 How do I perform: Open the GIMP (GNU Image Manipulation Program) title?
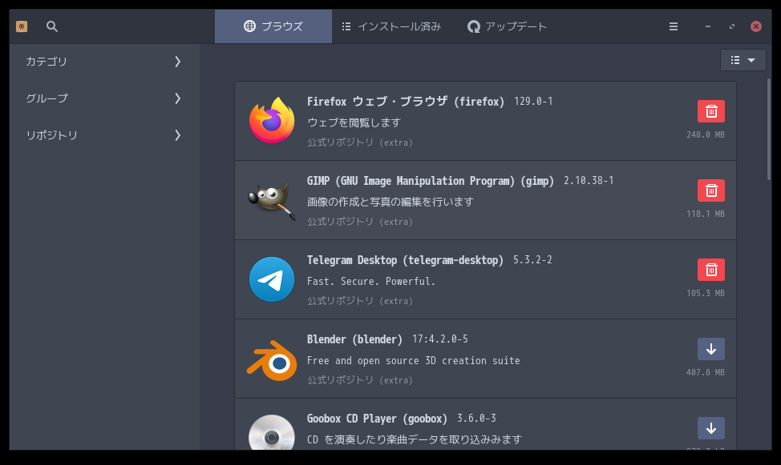pos(431,181)
